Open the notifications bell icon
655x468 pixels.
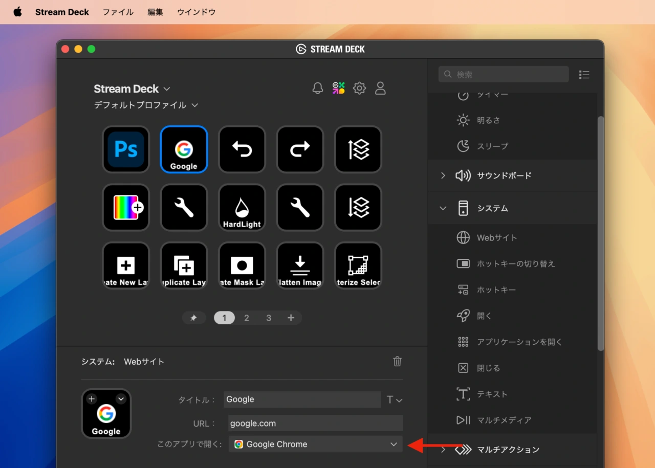click(x=318, y=88)
